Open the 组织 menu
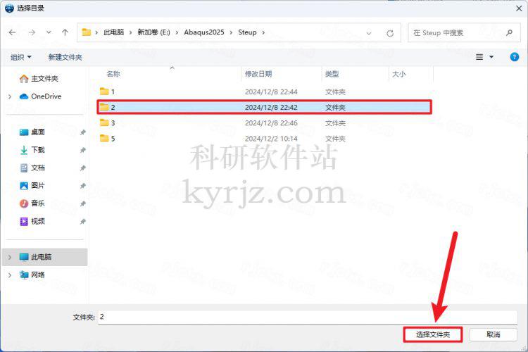528x352 pixels. (x=21, y=57)
